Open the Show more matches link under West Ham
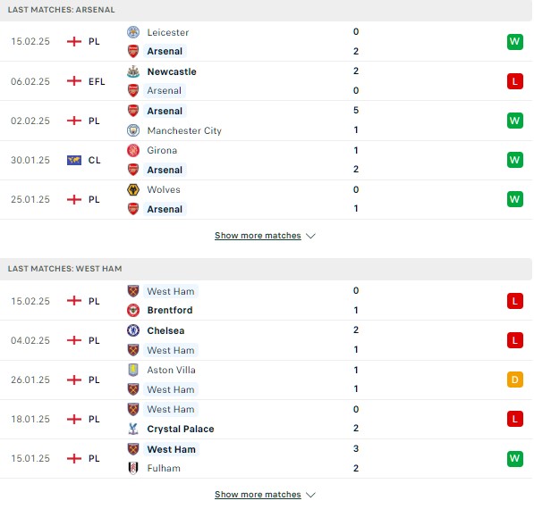The width and height of the screenshot is (534, 509). (258, 495)
